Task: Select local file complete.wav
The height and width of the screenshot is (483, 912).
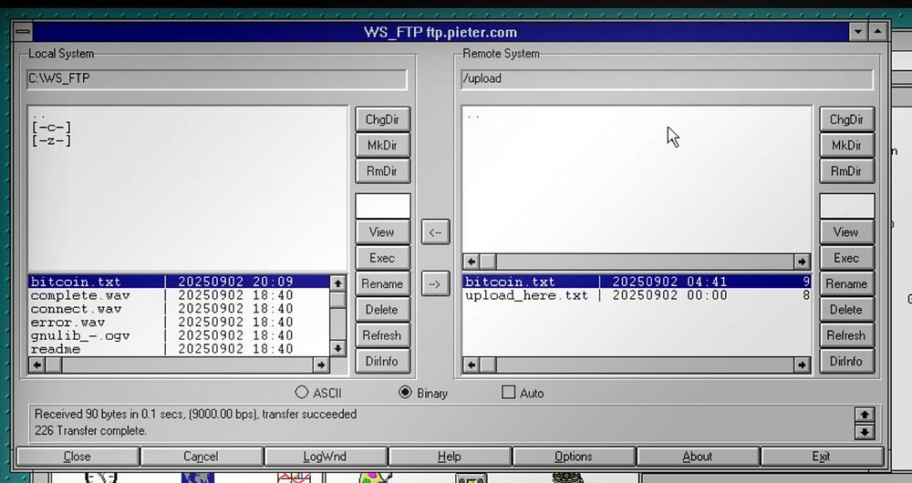Action: [x=179, y=295]
